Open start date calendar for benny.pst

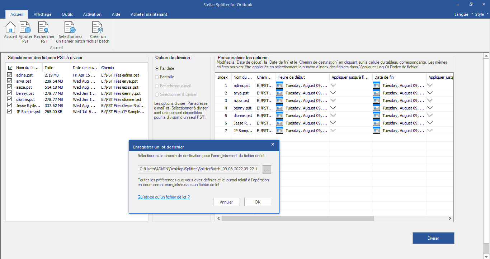tap(280, 108)
